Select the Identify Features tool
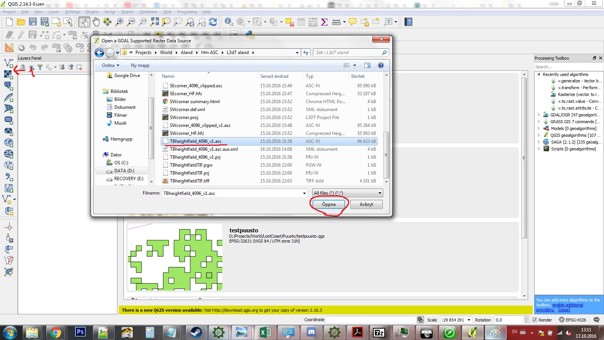 (x=228, y=22)
